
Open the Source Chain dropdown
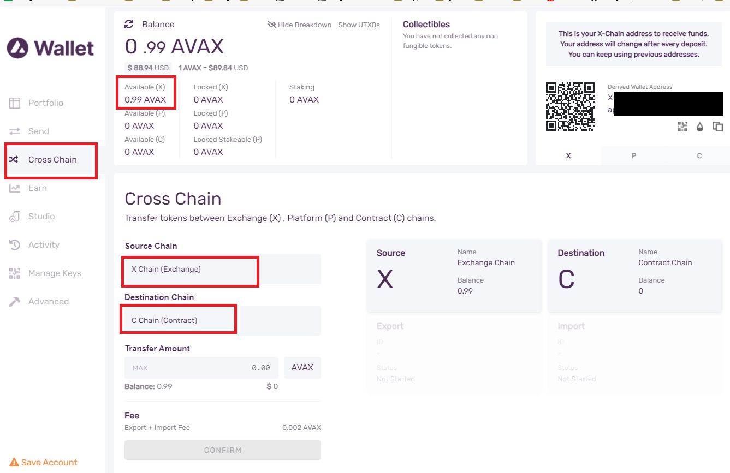[x=223, y=269]
